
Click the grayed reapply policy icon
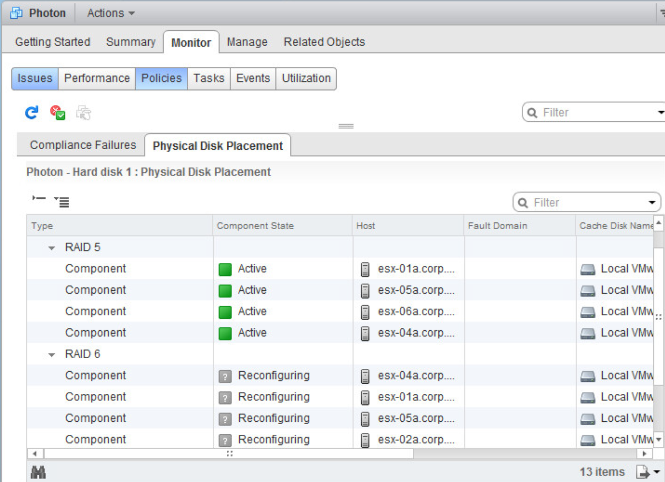pos(83,113)
